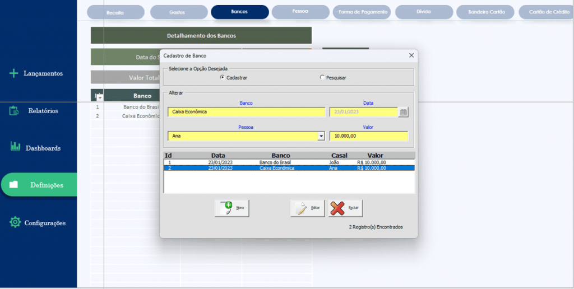This screenshot has width=574, height=289.
Task: Click the Detalhamento dos Bancos header
Action: 201,35
